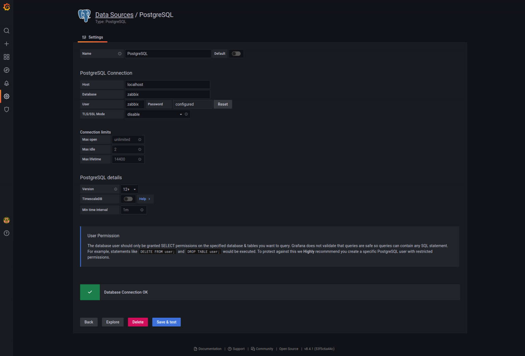Viewport: 525px width, 356px height.
Task: Open the Open Source footer link
Action: (x=289, y=349)
